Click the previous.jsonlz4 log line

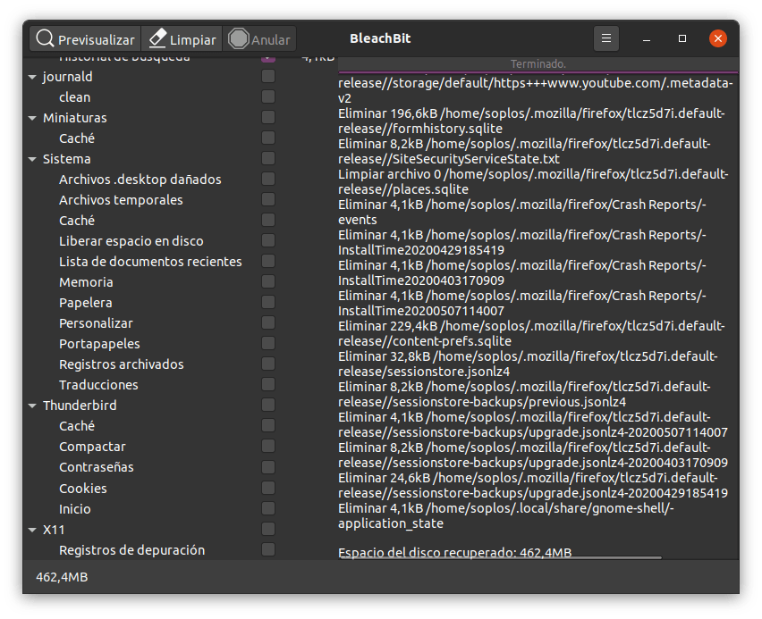pos(524,394)
